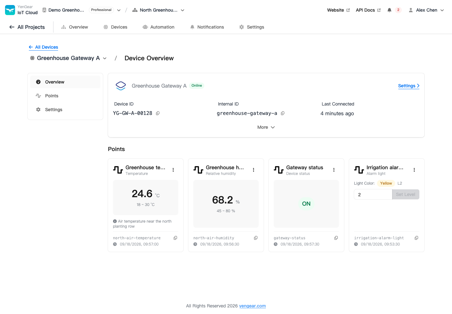The image size is (452, 314).
Task: Open the Greenhouse Gateway A device switcher
Action: point(68,58)
